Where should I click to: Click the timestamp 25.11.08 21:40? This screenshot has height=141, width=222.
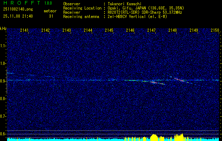(18, 16)
